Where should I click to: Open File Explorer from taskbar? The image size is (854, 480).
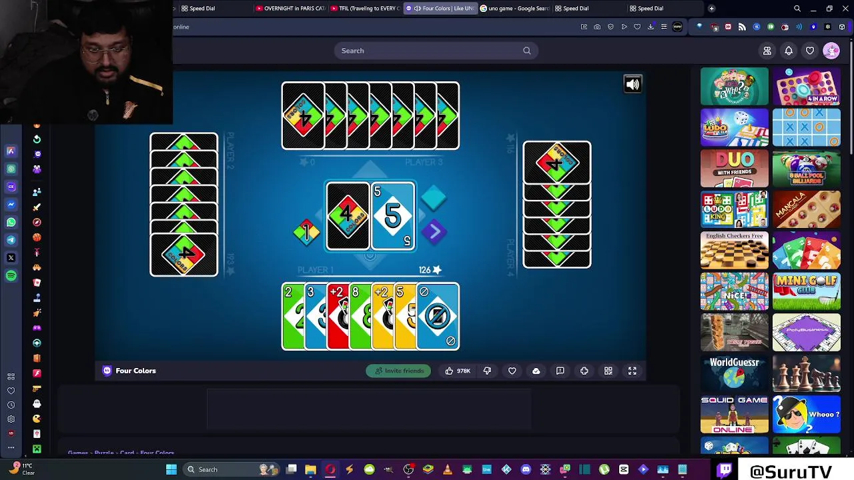pos(310,469)
